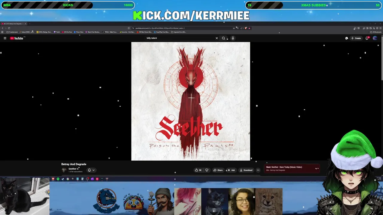Start voice search with the microphone icon
This screenshot has height=215, width=383.
(x=233, y=38)
